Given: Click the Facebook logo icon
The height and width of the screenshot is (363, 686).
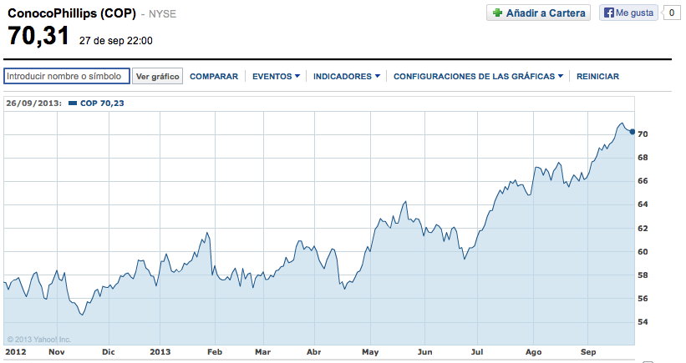Looking at the screenshot, I should click(608, 13).
